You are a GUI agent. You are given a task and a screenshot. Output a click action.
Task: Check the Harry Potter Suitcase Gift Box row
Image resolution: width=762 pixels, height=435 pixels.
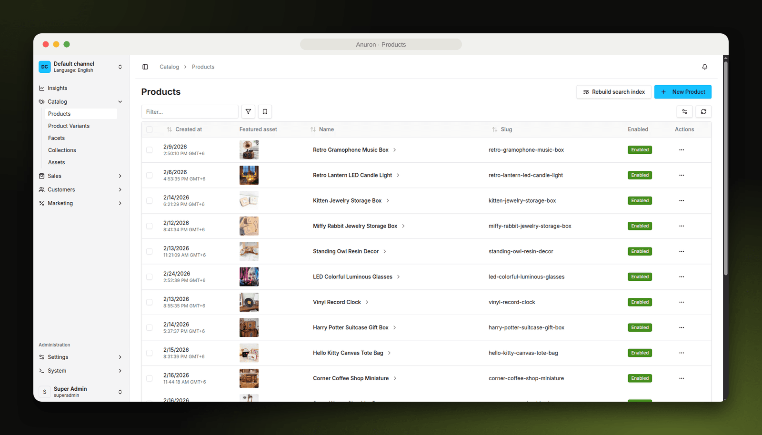coord(150,327)
